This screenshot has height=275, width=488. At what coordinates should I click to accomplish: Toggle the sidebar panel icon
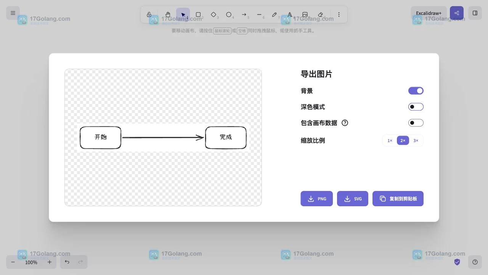tap(475, 13)
